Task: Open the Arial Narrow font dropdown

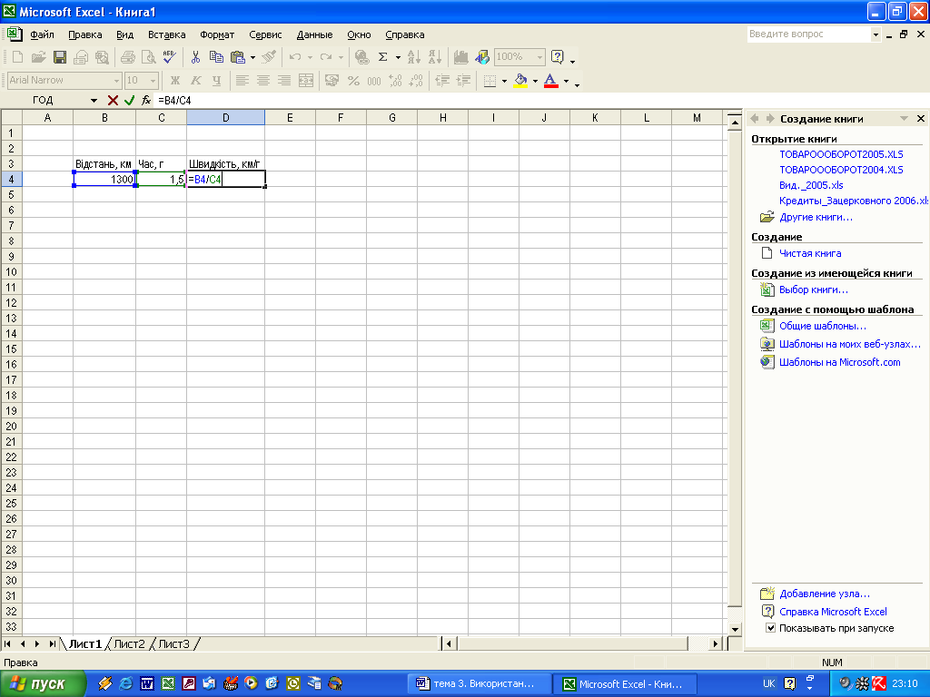Action: (x=116, y=80)
